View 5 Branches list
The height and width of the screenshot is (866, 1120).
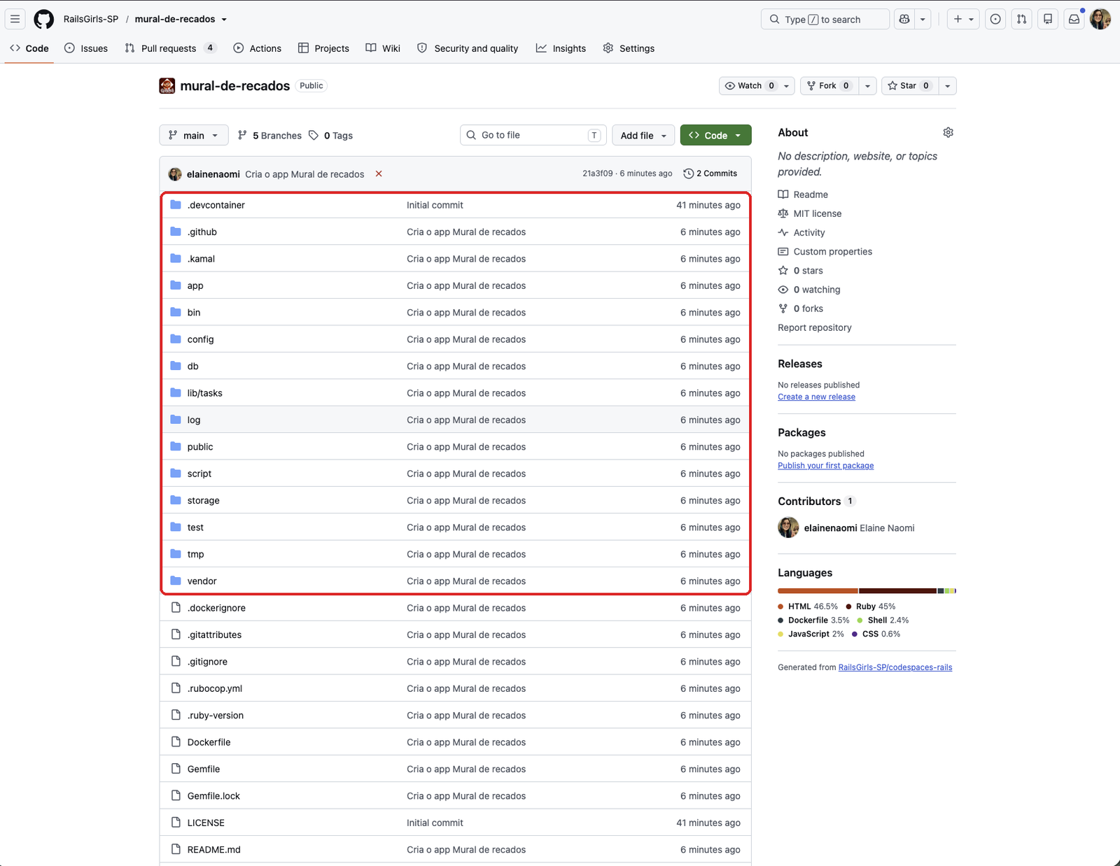[269, 135]
